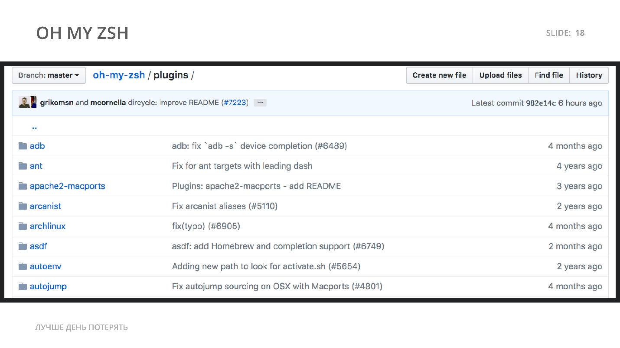Screen dimensions: 620x348
Task: Click folder icon next to ant
Action: click(x=23, y=166)
